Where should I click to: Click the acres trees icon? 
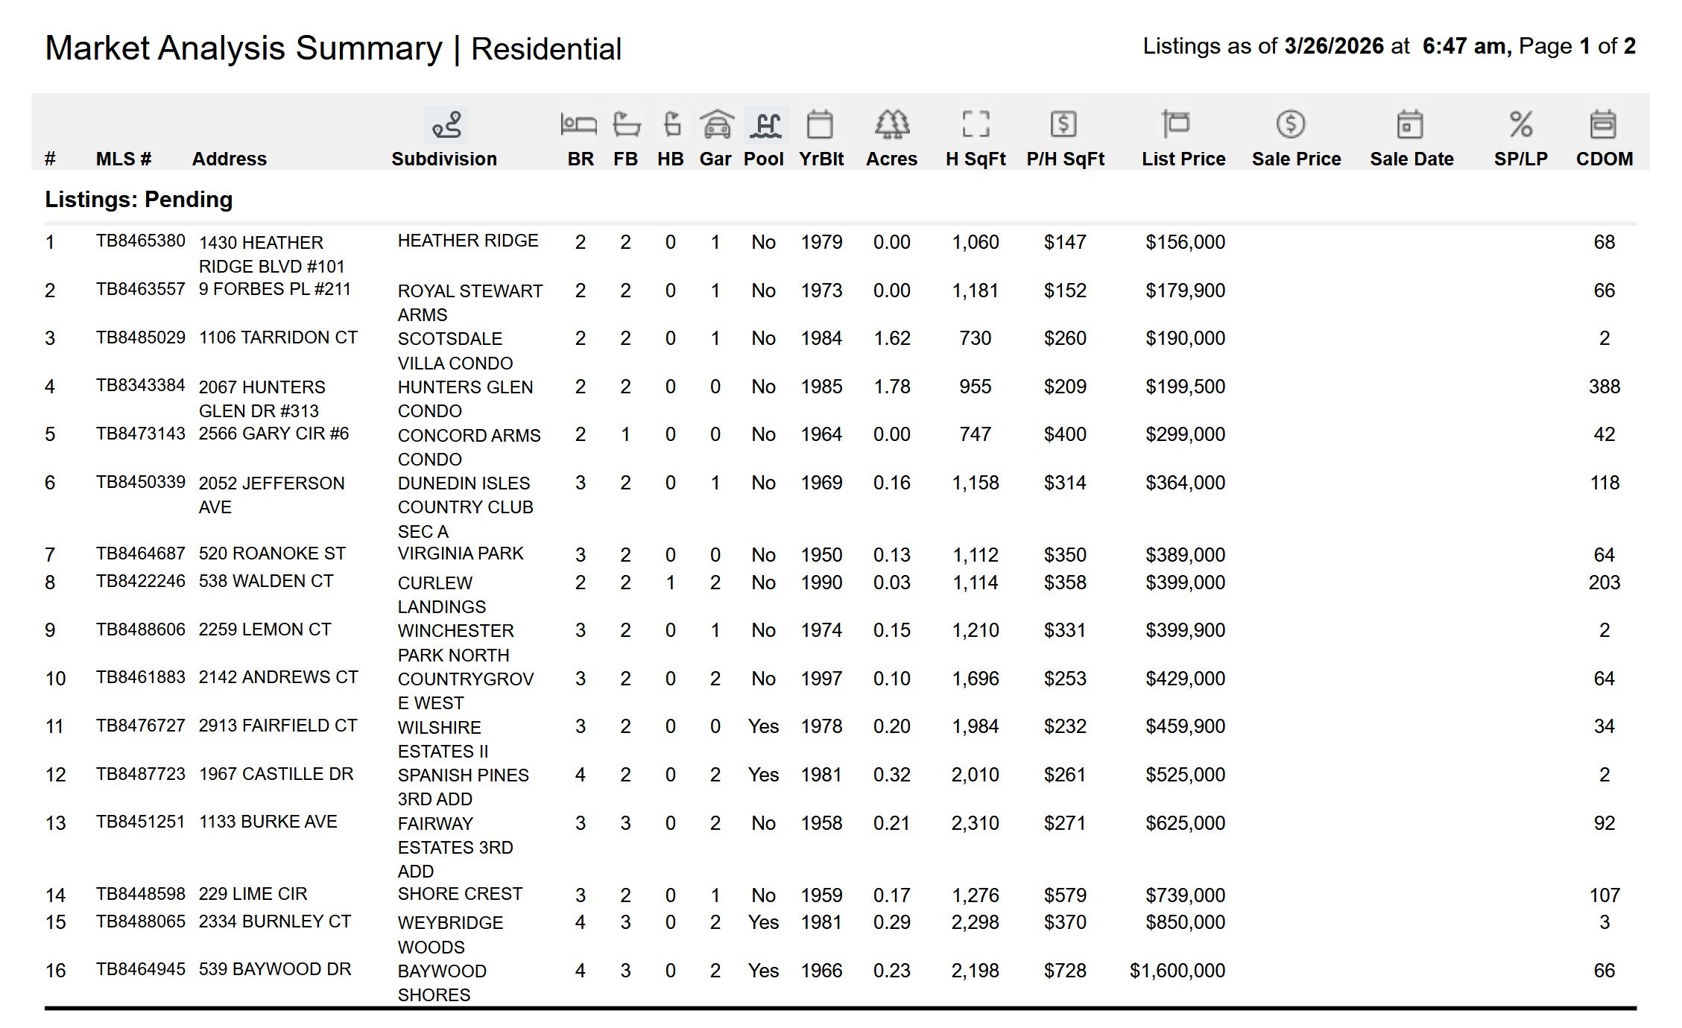coord(891,124)
